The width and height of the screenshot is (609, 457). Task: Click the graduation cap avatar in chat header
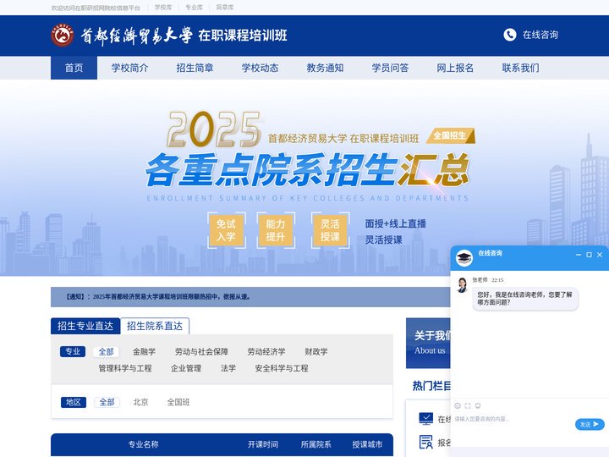(x=464, y=258)
